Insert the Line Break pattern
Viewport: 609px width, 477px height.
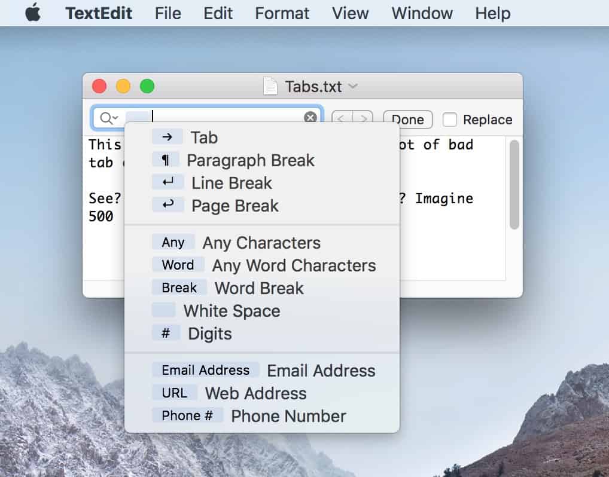click(262, 183)
